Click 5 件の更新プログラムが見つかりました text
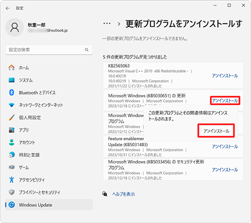The image size is (251, 223). tap(135, 57)
